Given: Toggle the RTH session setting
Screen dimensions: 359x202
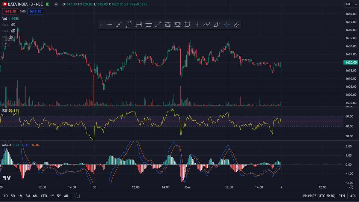Looking at the screenshot, I should 341,196.
